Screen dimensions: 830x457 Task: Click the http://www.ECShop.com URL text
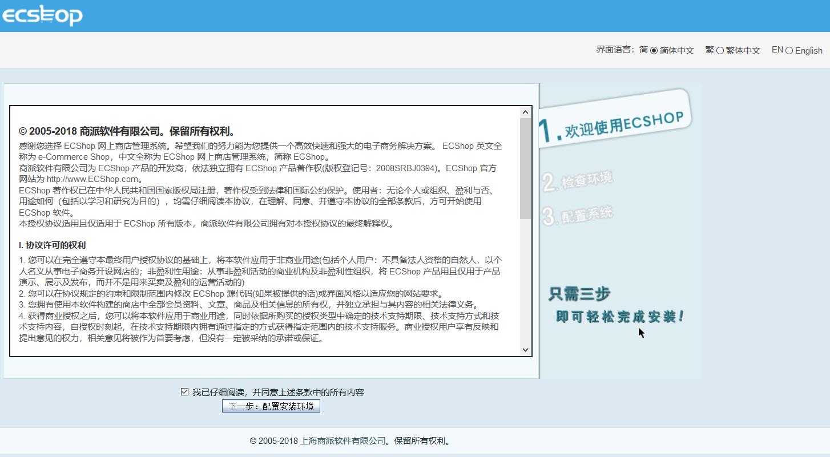point(92,179)
